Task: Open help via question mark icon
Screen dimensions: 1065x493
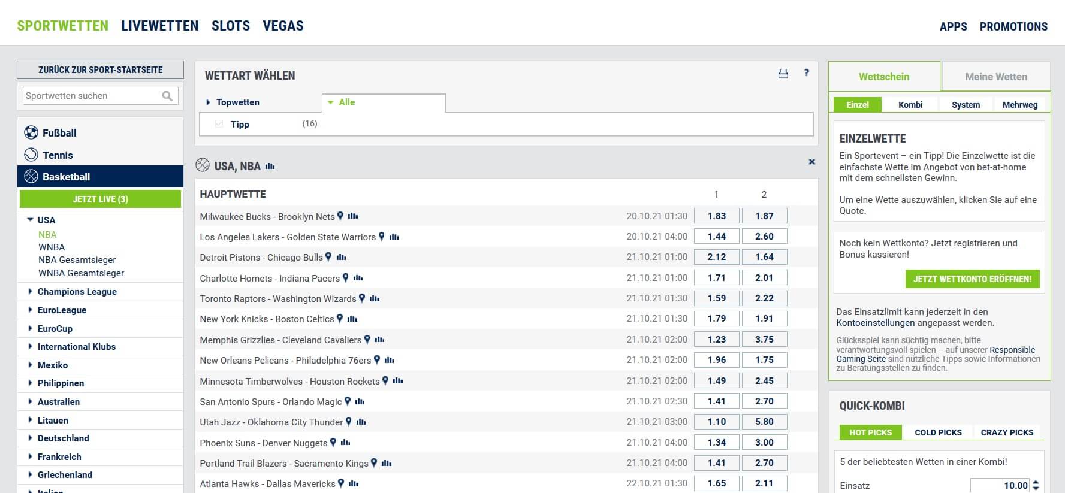Action: [x=806, y=72]
